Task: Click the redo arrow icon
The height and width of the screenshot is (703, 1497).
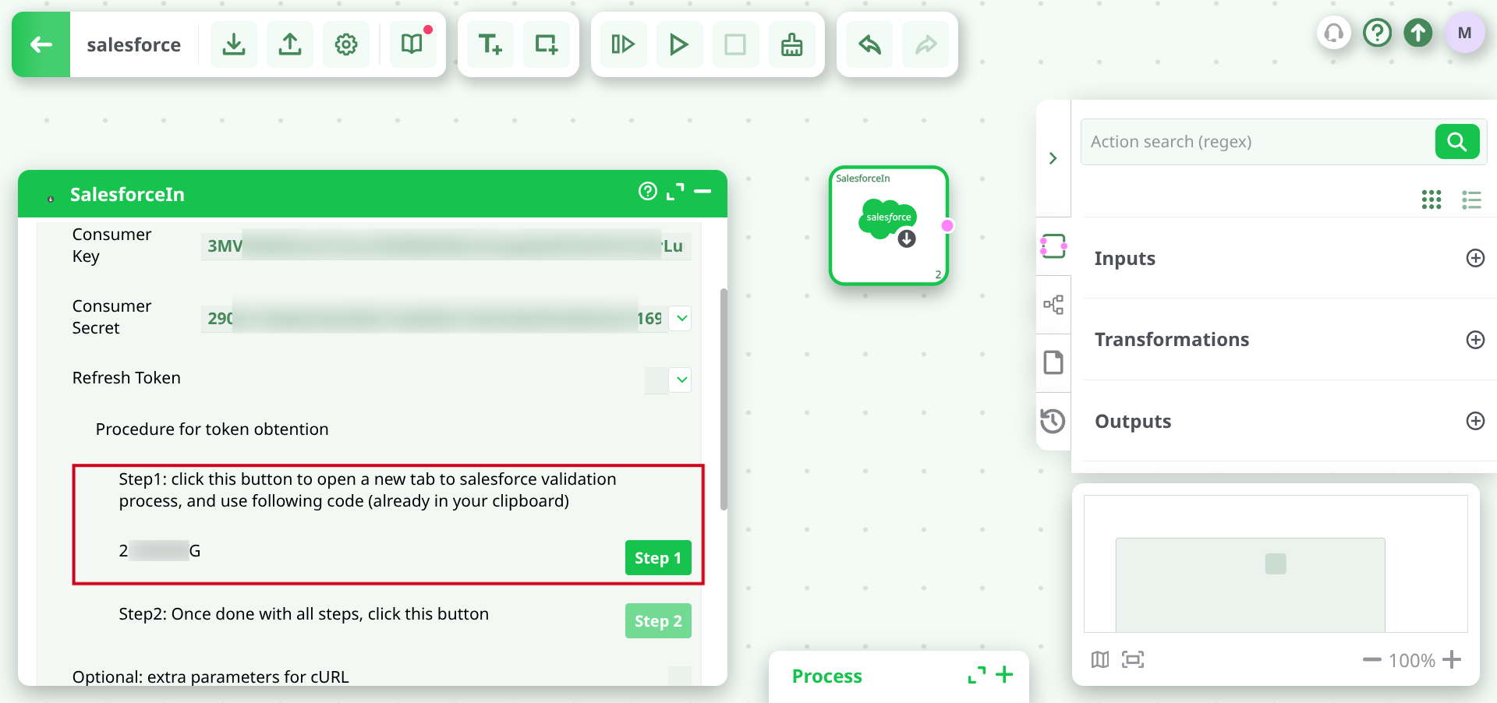Action: 925,44
